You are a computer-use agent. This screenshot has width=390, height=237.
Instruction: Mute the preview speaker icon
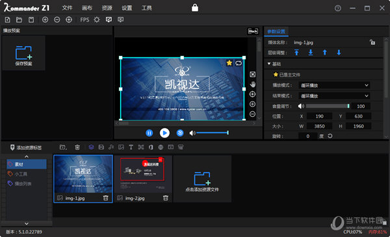click(192, 133)
